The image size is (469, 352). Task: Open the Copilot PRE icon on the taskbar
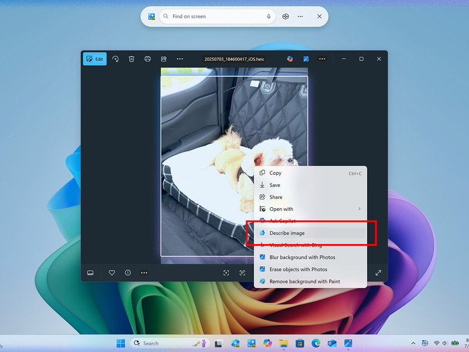point(235,343)
